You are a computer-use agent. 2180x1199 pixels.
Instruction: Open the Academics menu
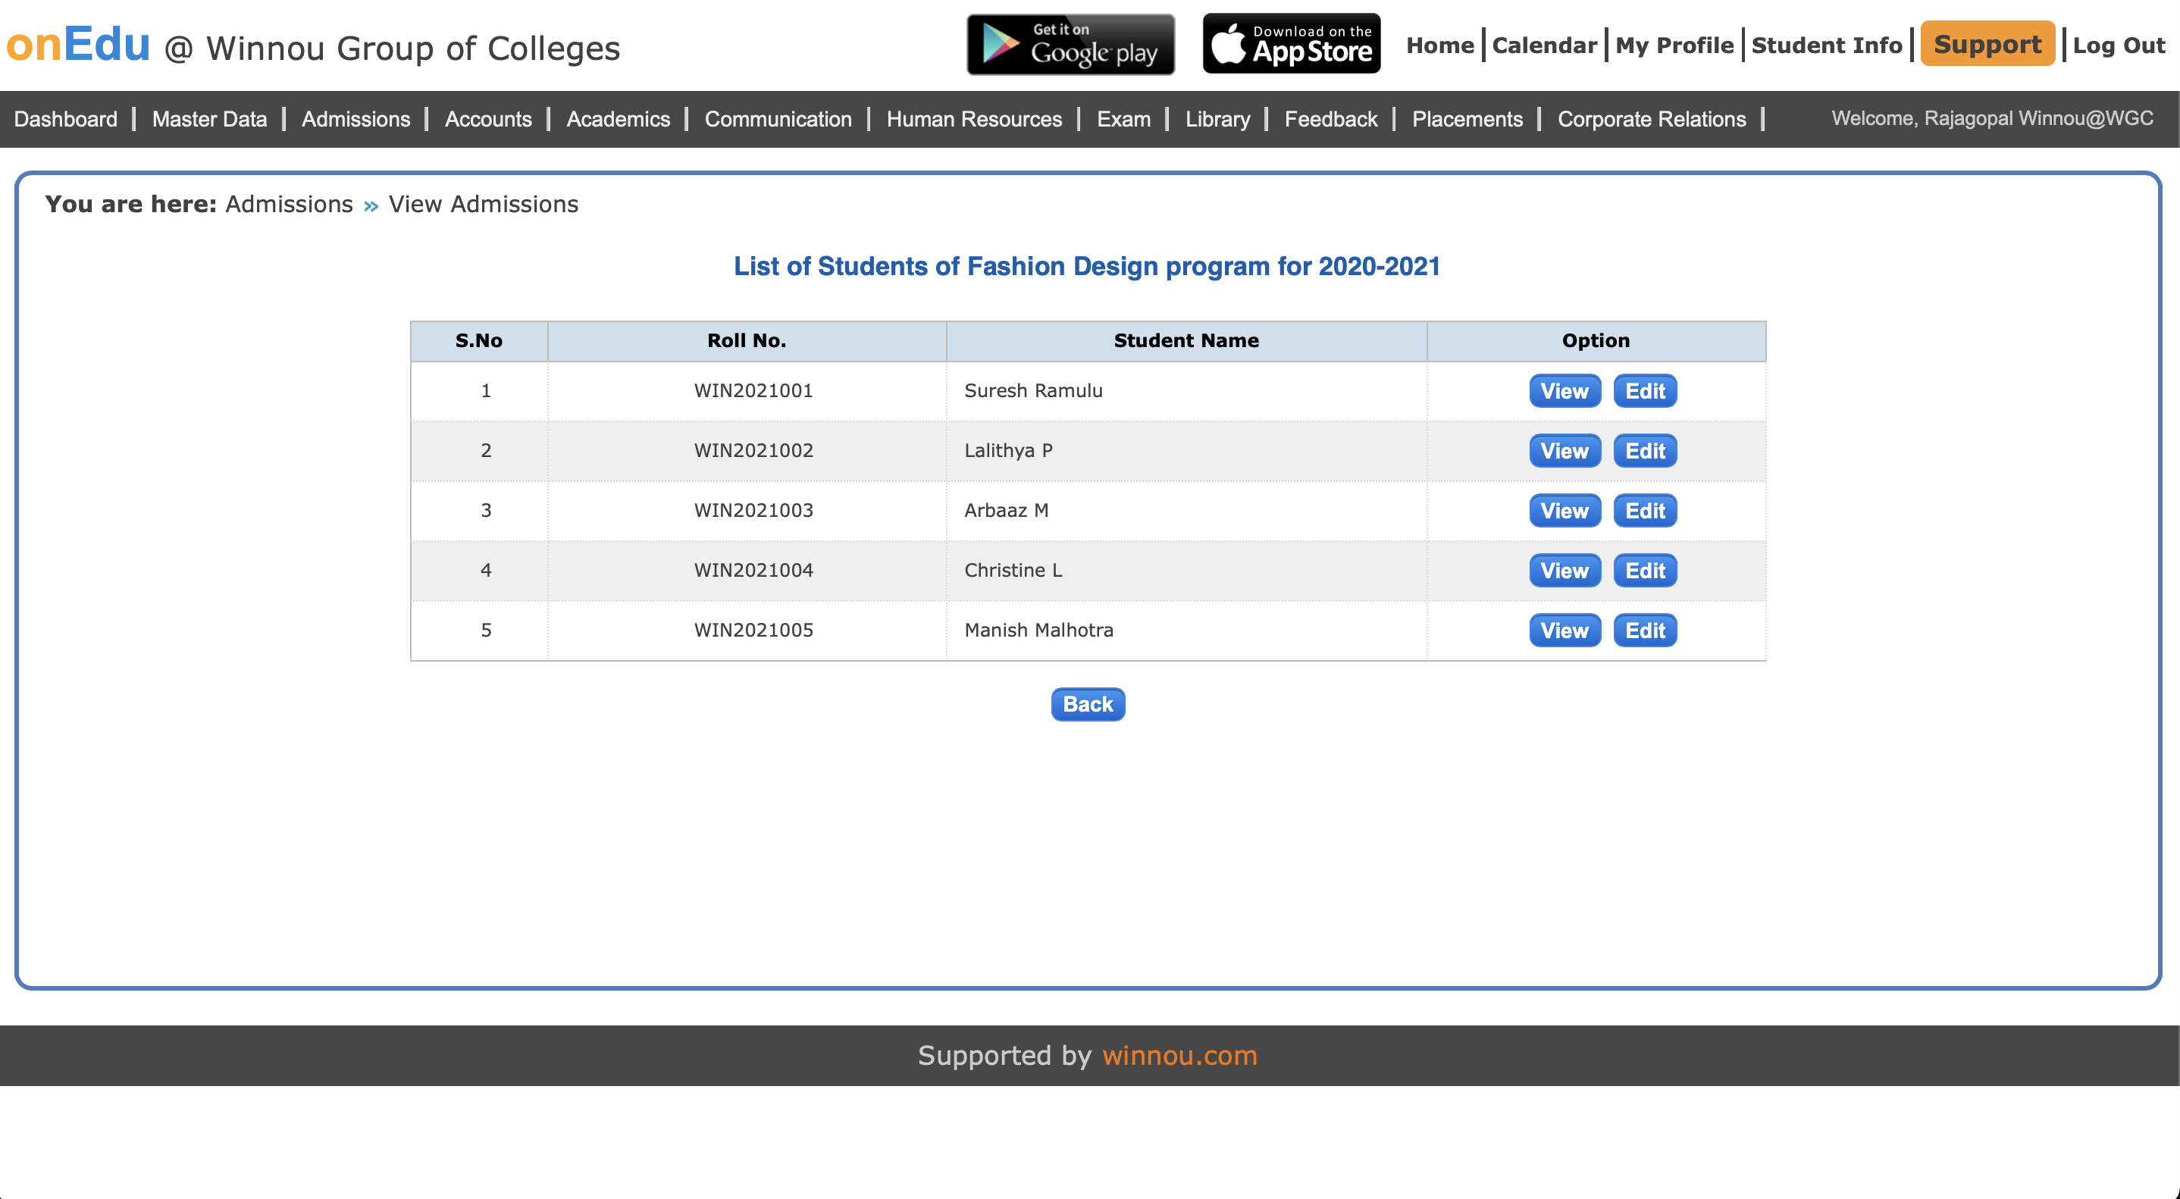point(618,119)
